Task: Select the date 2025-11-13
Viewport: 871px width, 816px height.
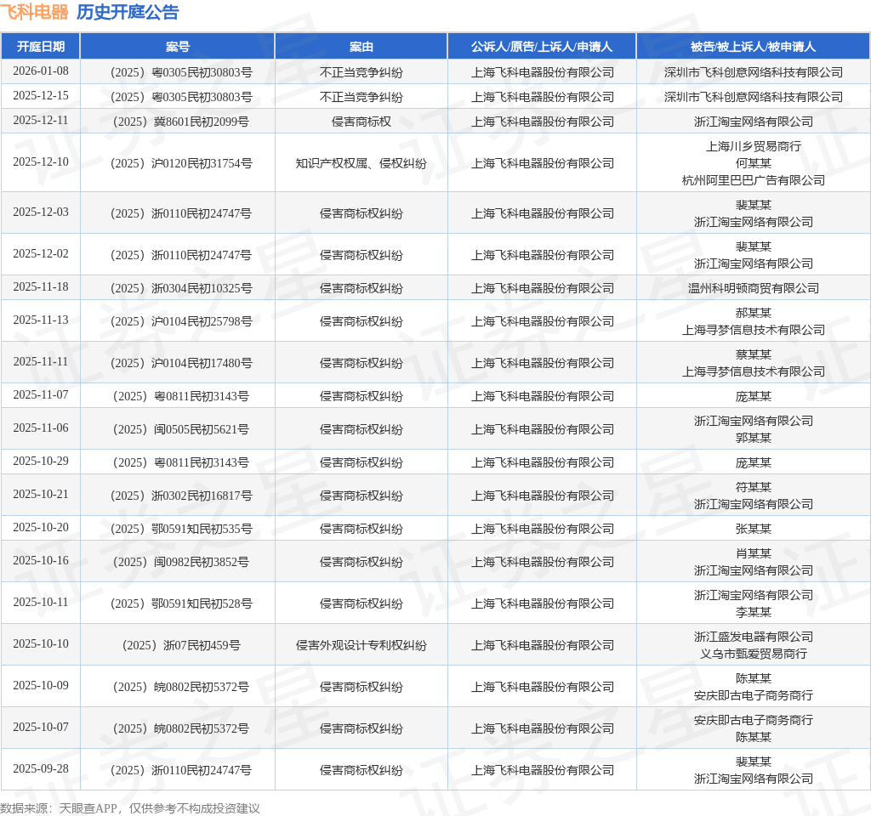Action: tap(41, 320)
